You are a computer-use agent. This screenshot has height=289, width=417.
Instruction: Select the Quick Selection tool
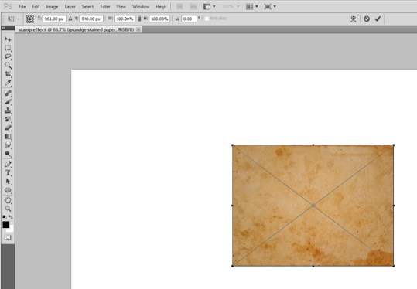tap(8, 66)
